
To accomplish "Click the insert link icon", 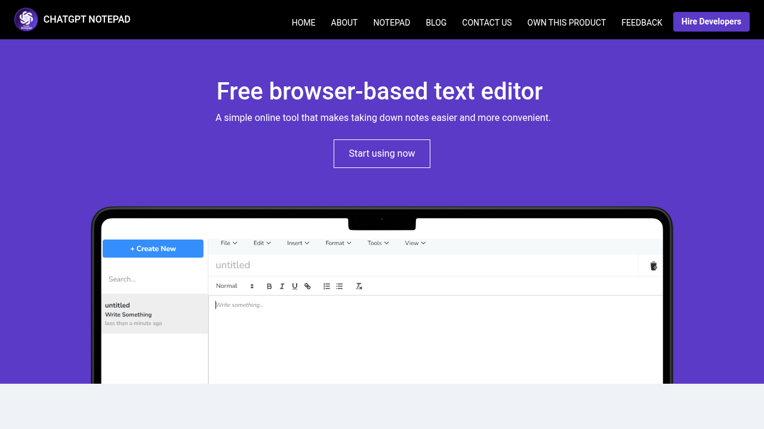I will point(307,286).
